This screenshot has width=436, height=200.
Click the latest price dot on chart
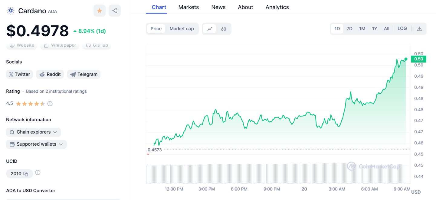coord(406,59)
